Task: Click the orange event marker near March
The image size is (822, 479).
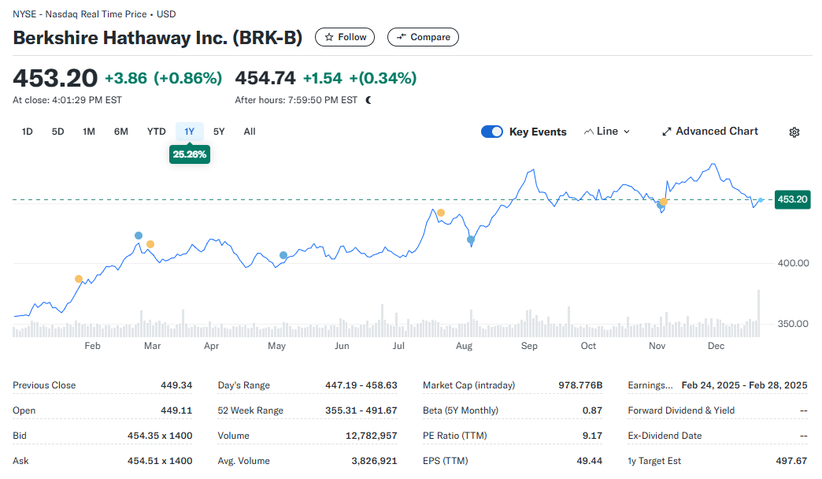Action: (150, 244)
